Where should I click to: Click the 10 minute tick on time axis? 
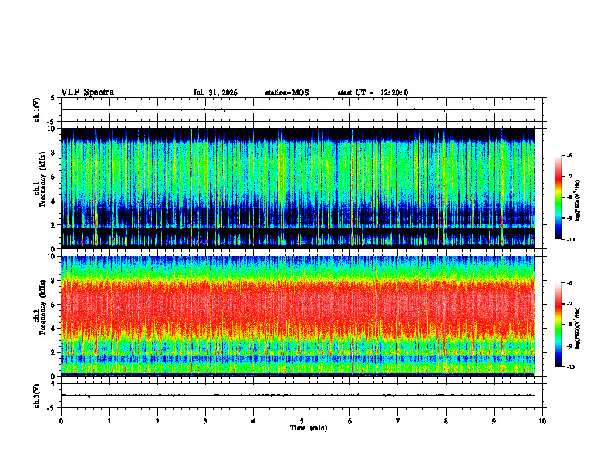[542, 421]
